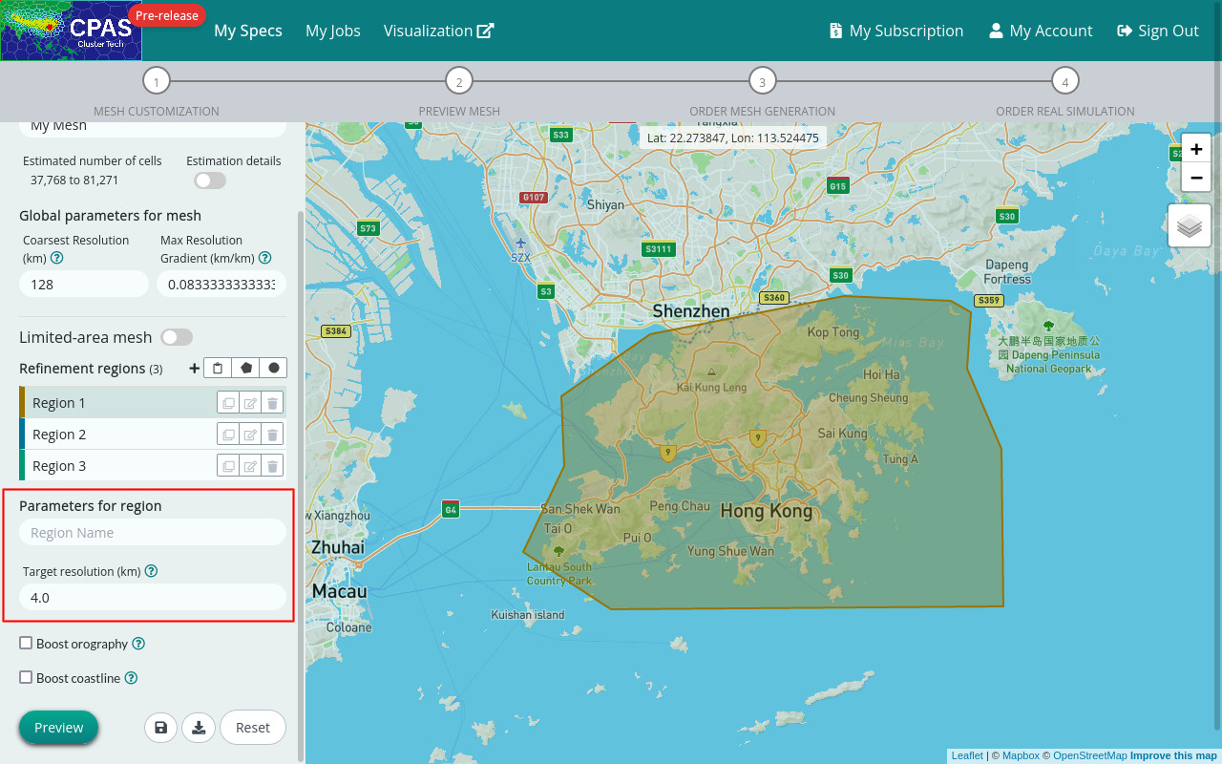Edit Region 3 shape
Image resolution: width=1222 pixels, height=764 pixels.
click(x=250, y=466)
